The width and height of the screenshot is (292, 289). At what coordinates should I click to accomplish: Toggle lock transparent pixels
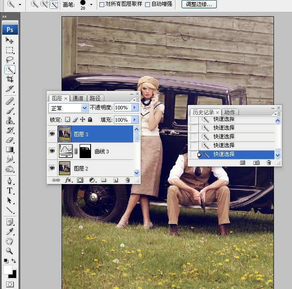click(x=68, y=119)
